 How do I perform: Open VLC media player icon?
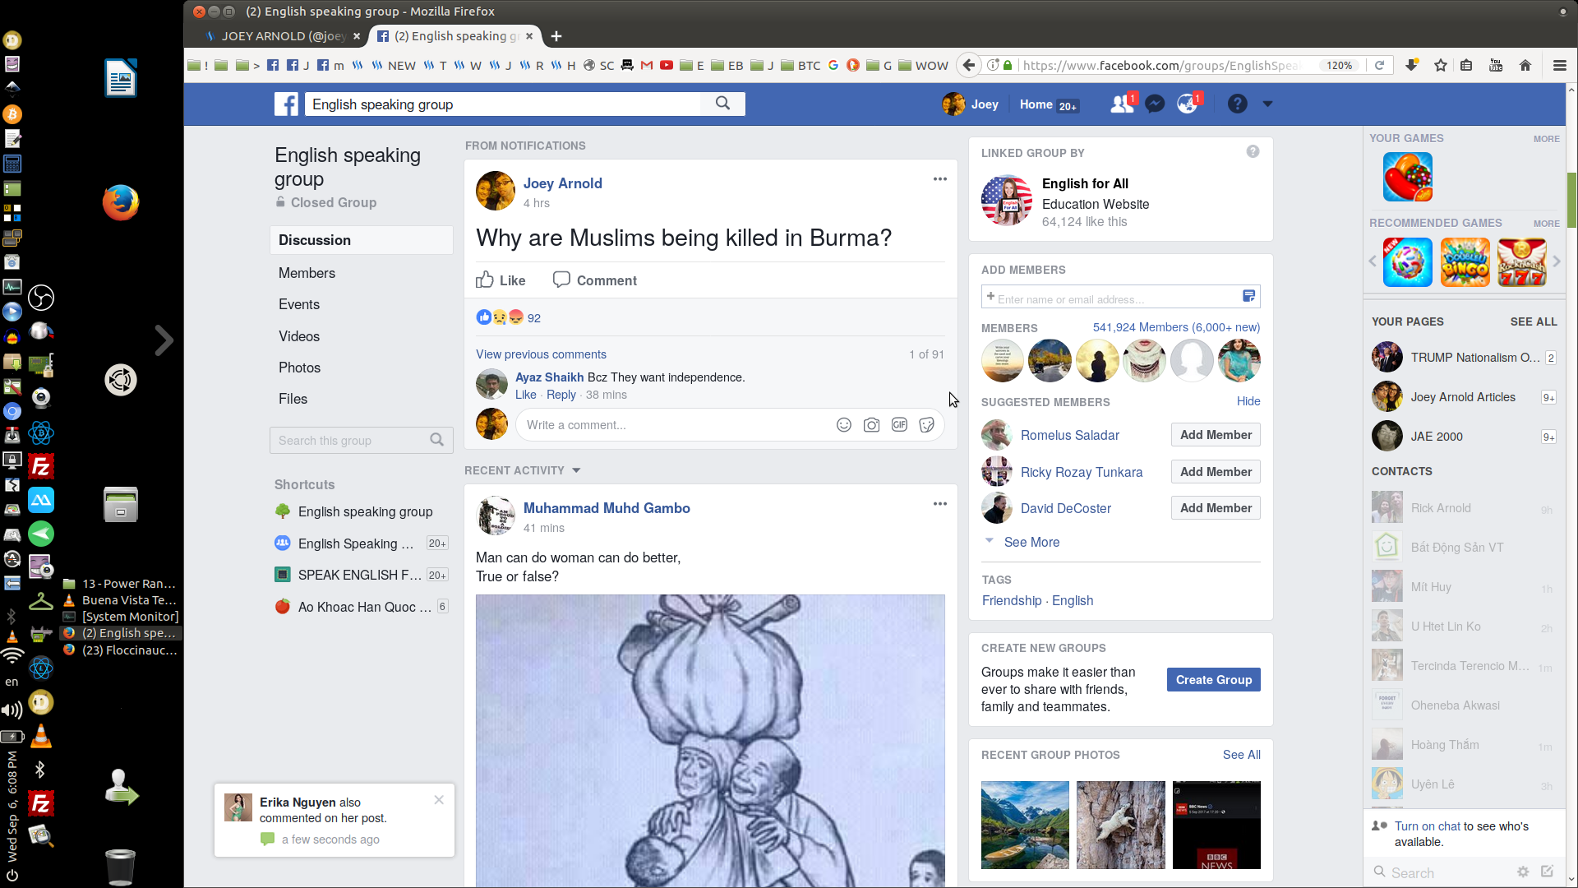pyautogui.click(x=40, y=736)
